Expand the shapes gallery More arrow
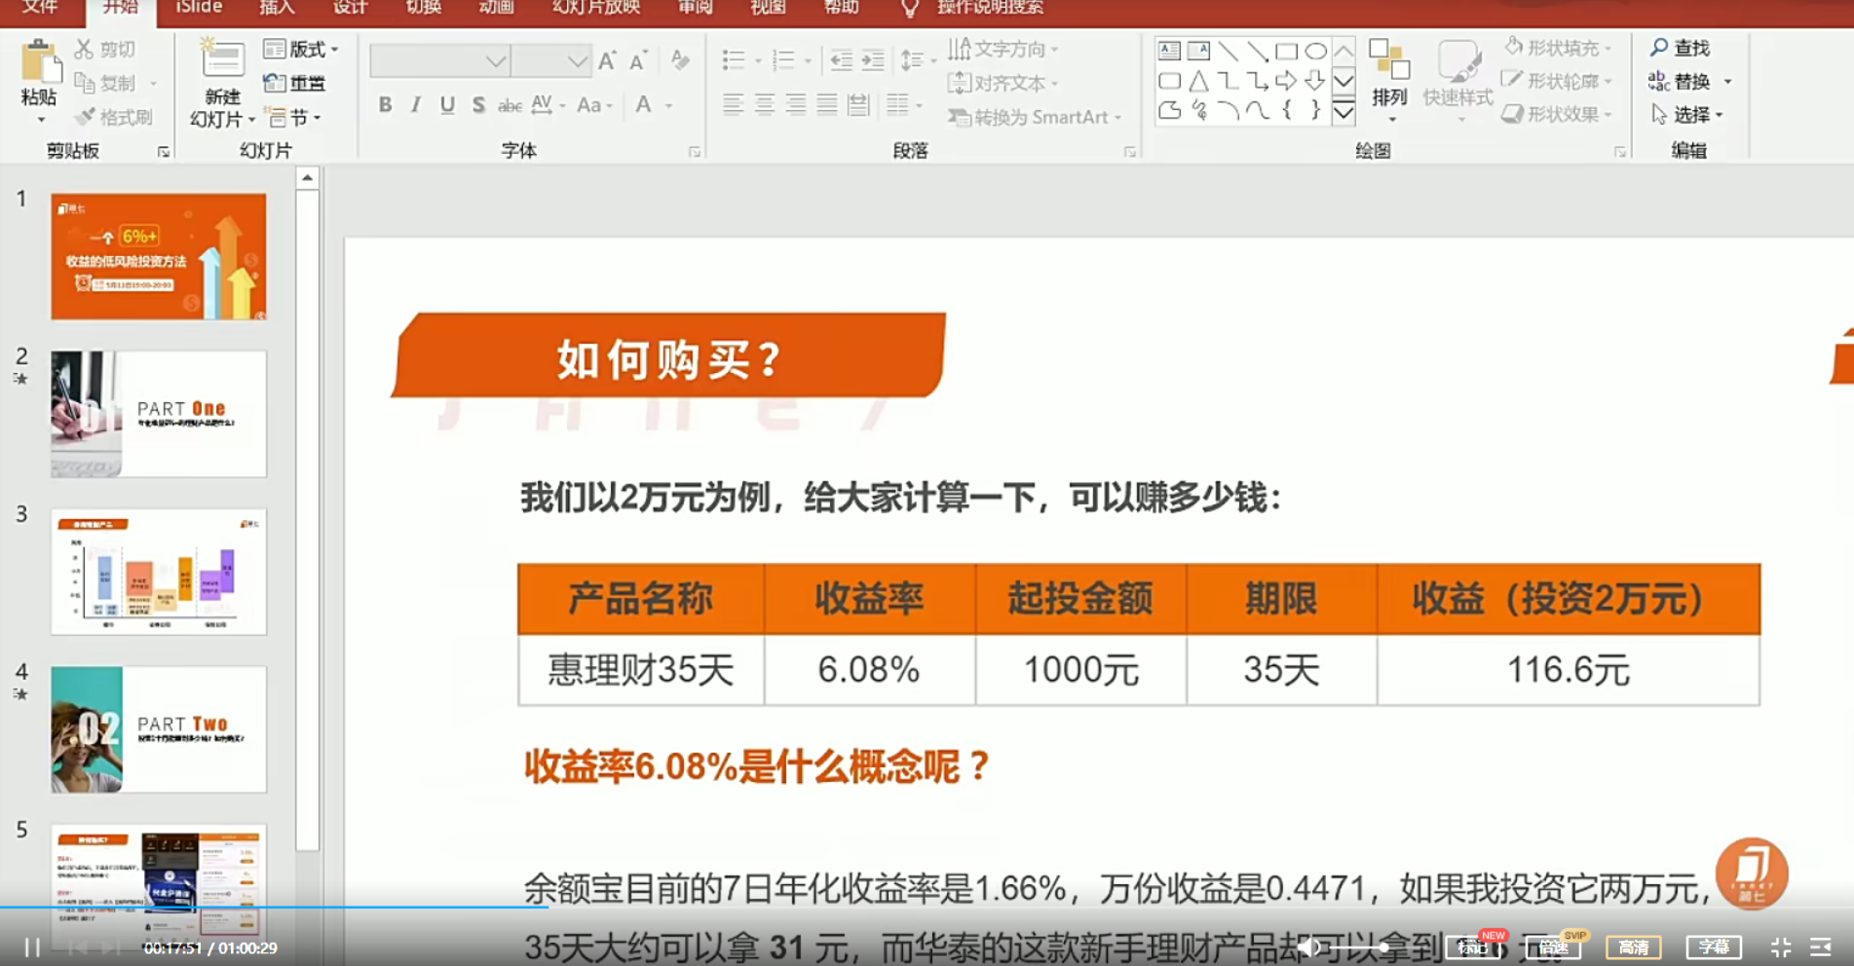This screenshot has height=966, width=1854. pyautogui.click(x=1343, y=113)
